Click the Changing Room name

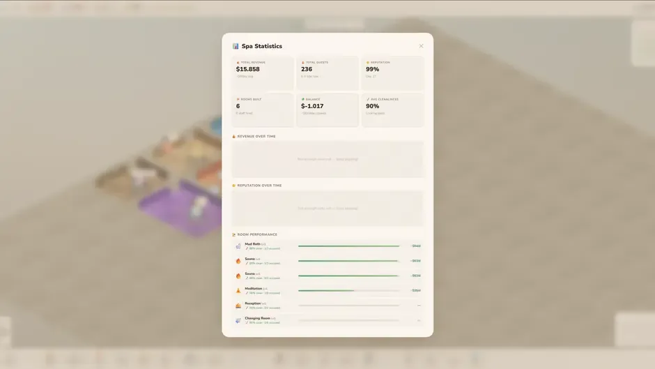tap(257, 318)
